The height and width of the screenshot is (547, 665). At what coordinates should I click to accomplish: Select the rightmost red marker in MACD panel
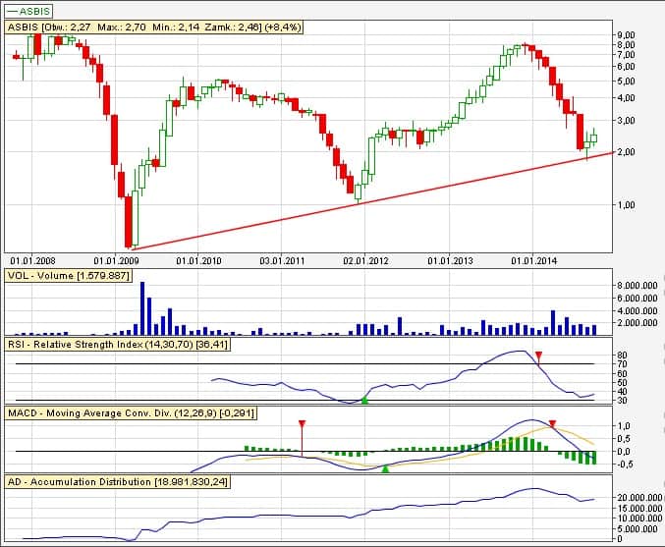point(552,424)
